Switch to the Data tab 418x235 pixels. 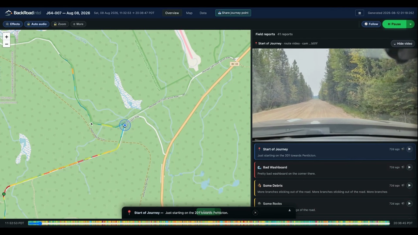(203, 13)
